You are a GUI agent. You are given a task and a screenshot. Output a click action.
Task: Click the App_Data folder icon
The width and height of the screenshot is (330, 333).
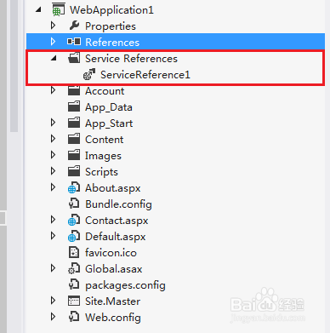pos(74,106)
